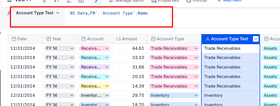Image resolution: width=280 pixels, height=106 pixels.
Task: Click the list icon in Account column header
Action: [83, 39]
